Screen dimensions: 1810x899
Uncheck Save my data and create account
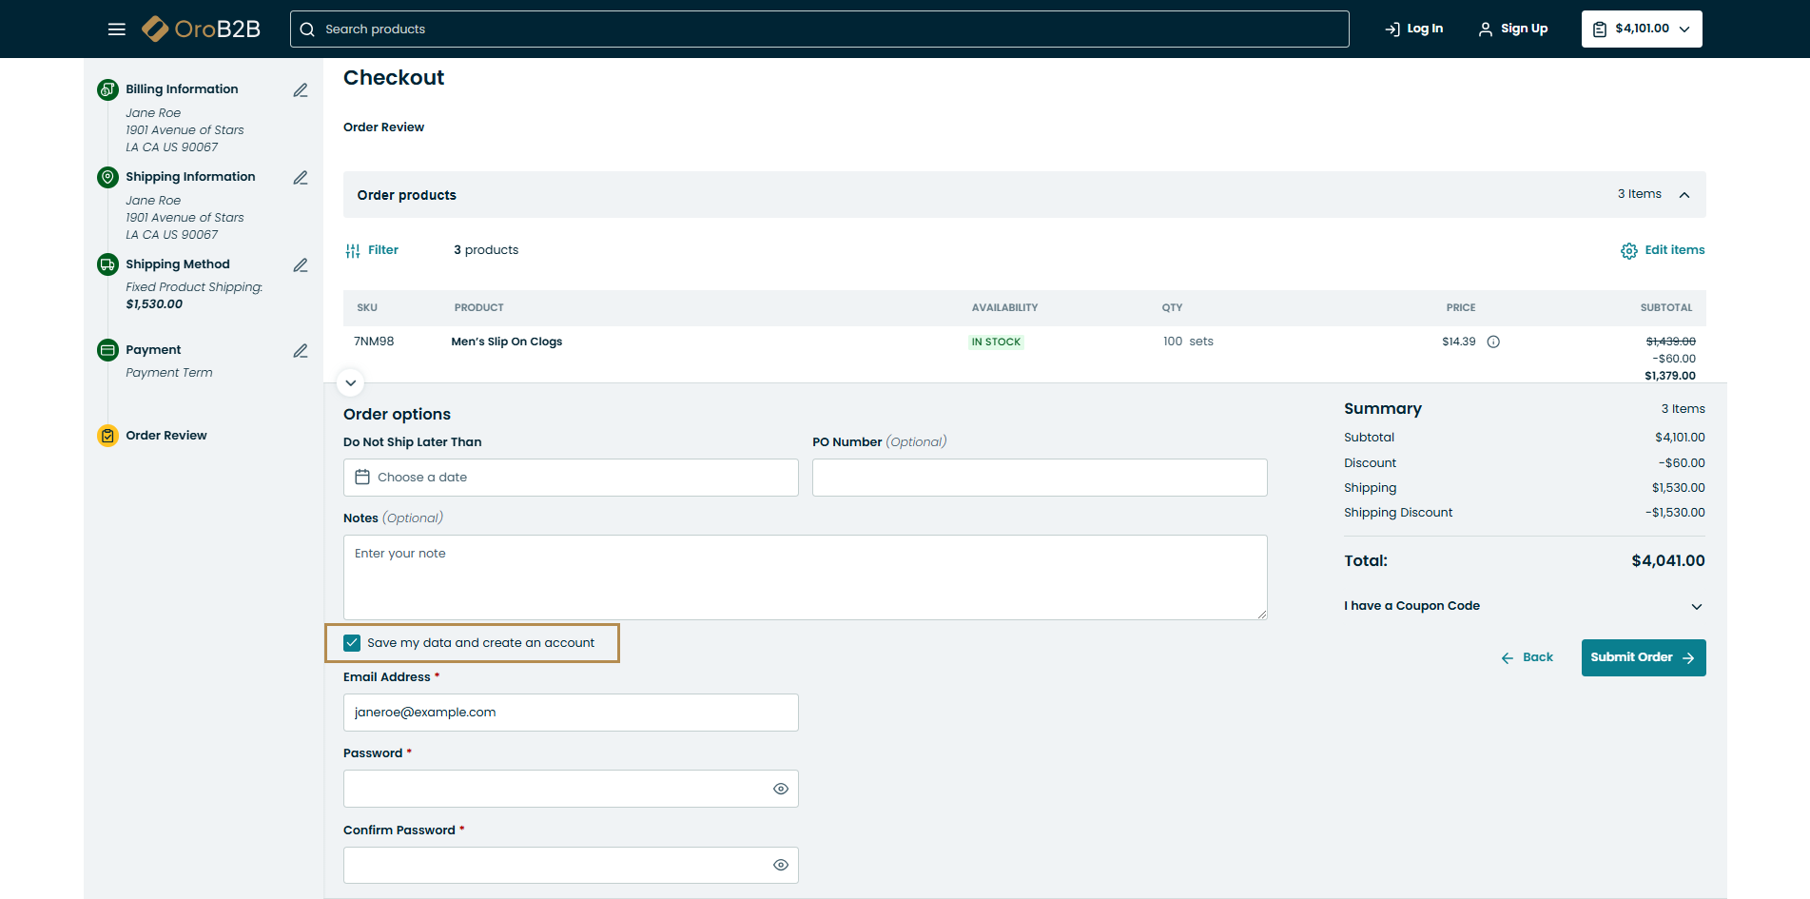(353, 643)
